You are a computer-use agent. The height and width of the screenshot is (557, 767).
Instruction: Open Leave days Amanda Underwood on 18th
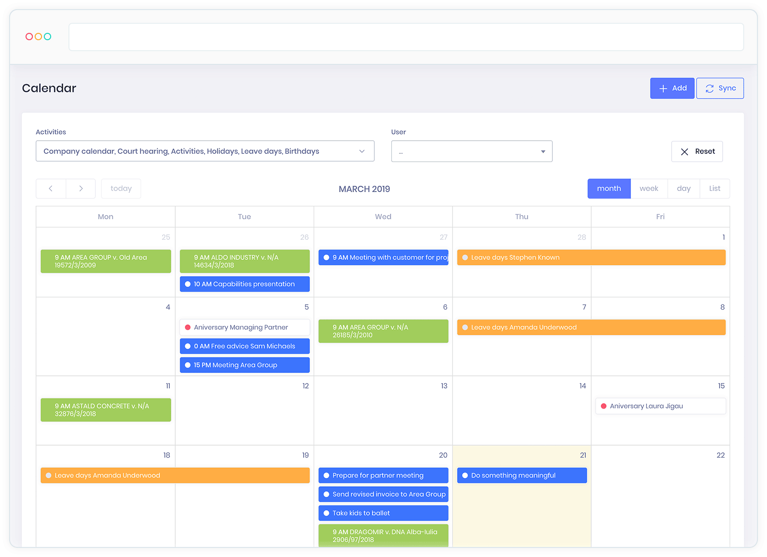pos(175,475)
